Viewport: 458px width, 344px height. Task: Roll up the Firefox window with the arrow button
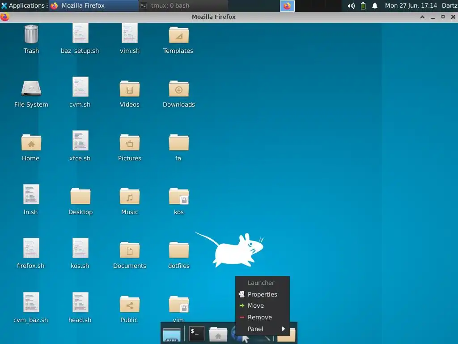[422, 17]
